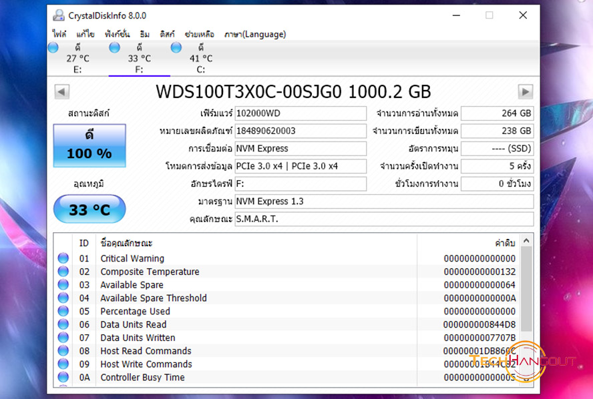Open the แก้ไข (Edit) menu
The width and height of the screenshot is (593, 399).
(x=85, y=34)
